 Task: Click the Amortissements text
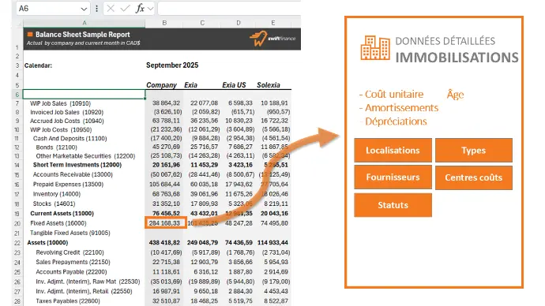point(401,108)
